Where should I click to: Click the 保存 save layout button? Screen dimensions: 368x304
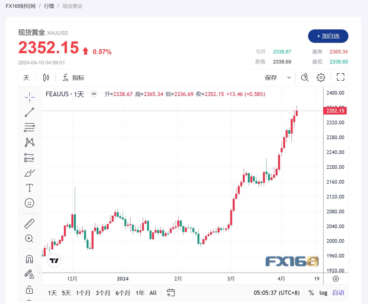point(271,78)
